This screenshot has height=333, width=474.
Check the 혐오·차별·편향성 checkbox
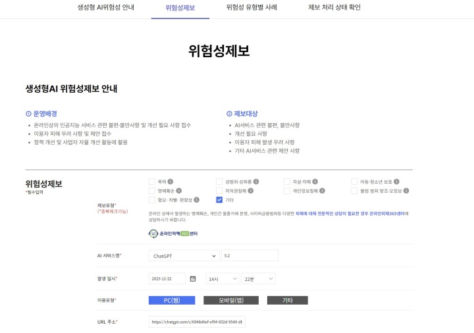coord(152,200)
